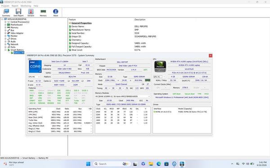The height and width of the screenshot is (168, 270).
Task: Click the HWiNFO taskbar icon
Action: tap(182, 164)
